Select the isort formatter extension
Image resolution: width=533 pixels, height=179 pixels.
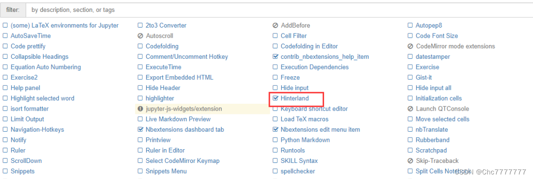[29, 109]
